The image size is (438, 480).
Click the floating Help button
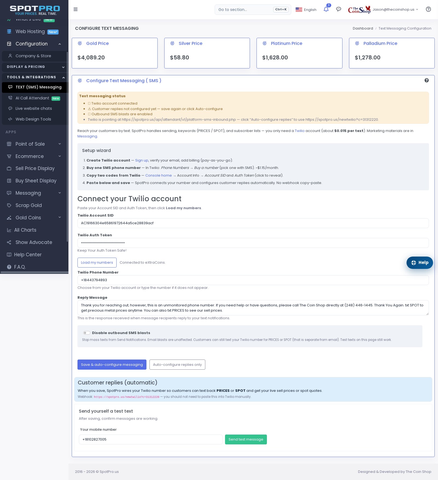coord(420,263)
